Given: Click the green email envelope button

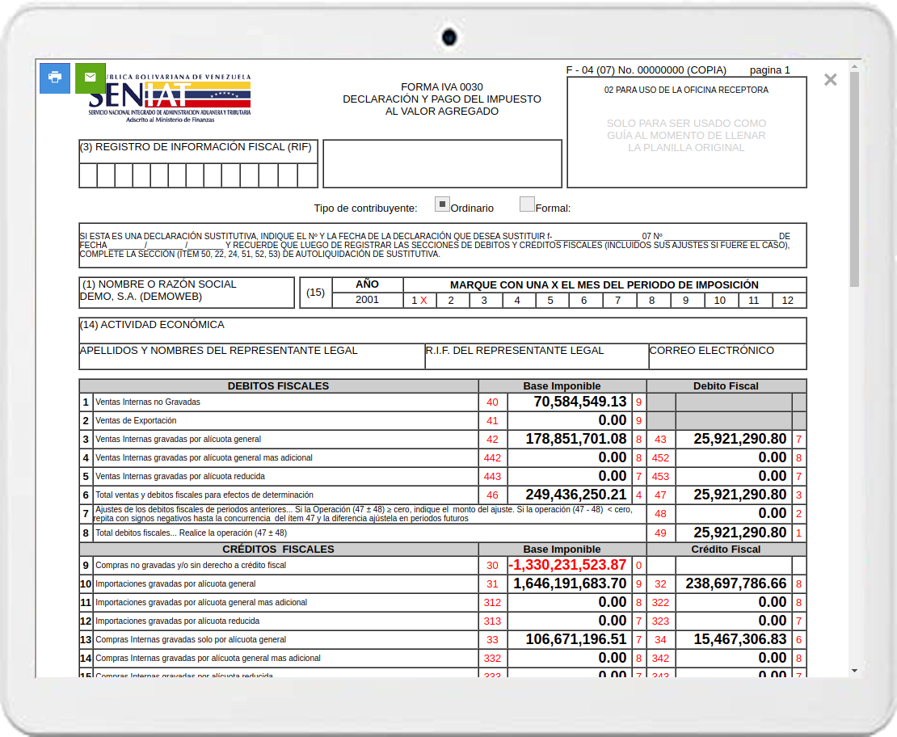Looking at the screenshot, I should 91,78.
